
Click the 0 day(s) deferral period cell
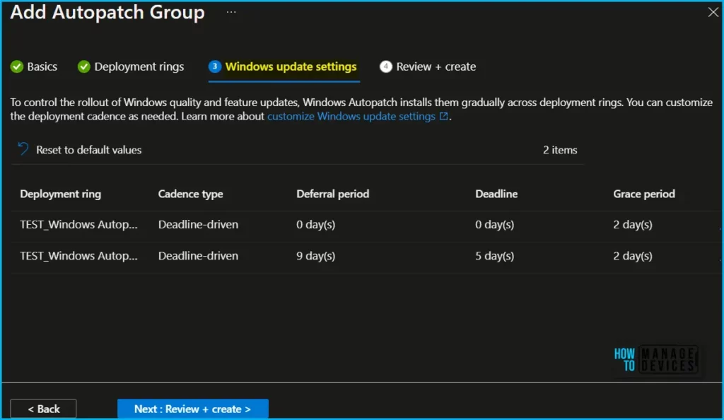pos(316,224)
